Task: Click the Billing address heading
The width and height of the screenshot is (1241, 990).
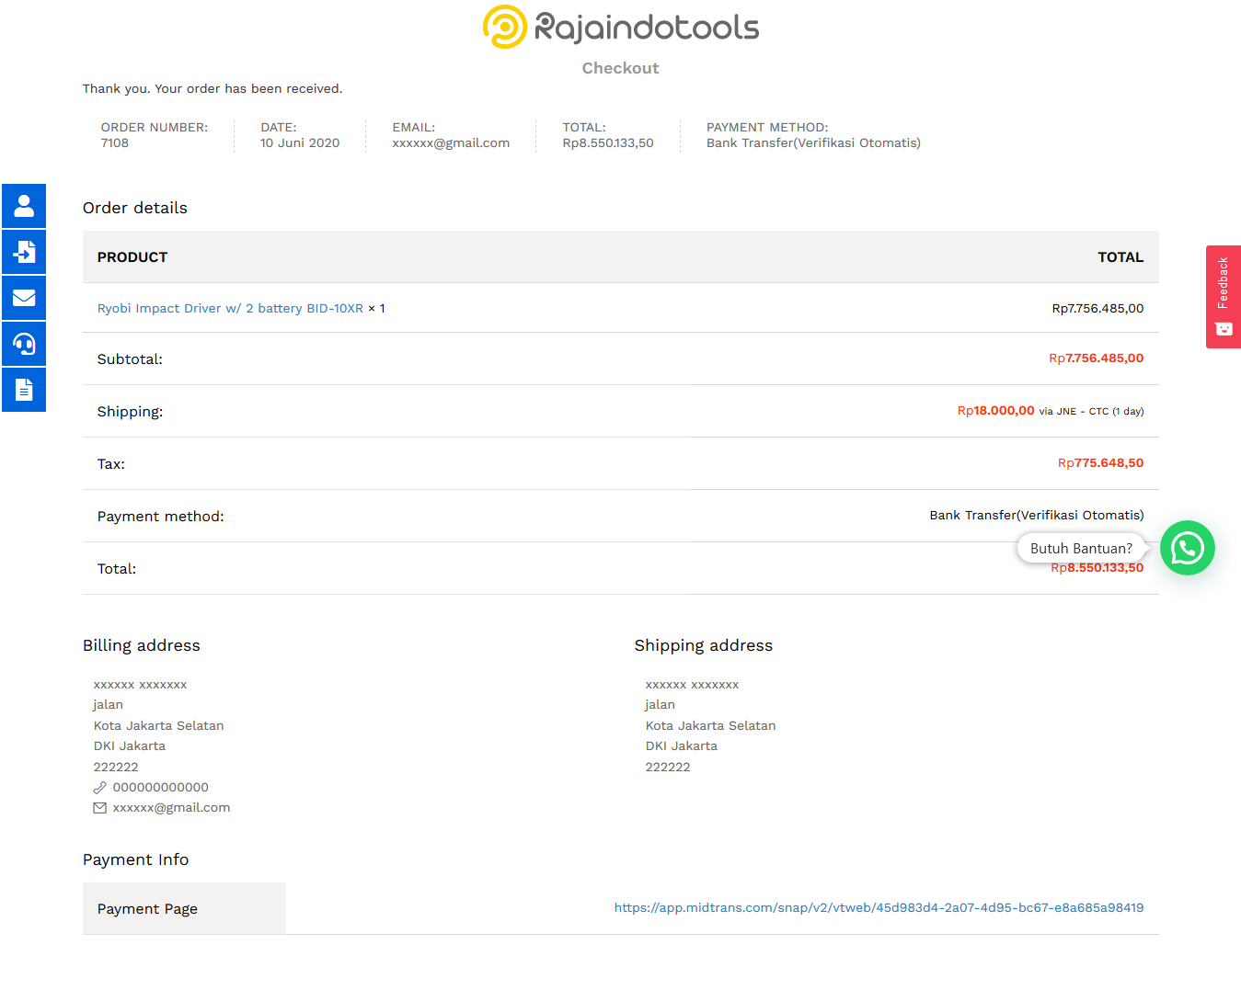Action: click(x=142, y=645)
